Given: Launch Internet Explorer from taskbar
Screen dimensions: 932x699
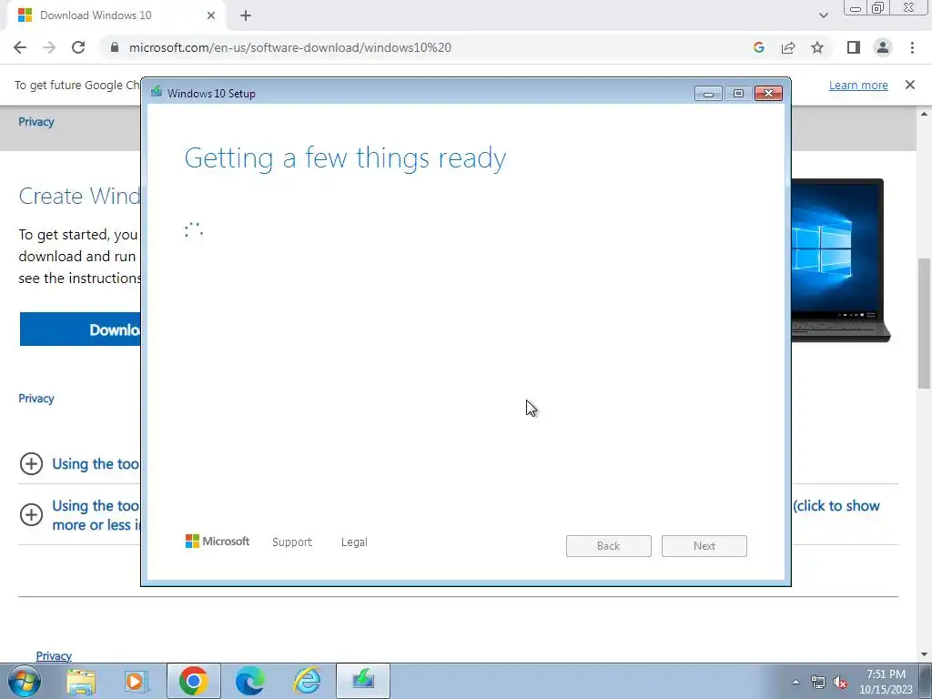Looking at the screenshot, I should [308, 681].
